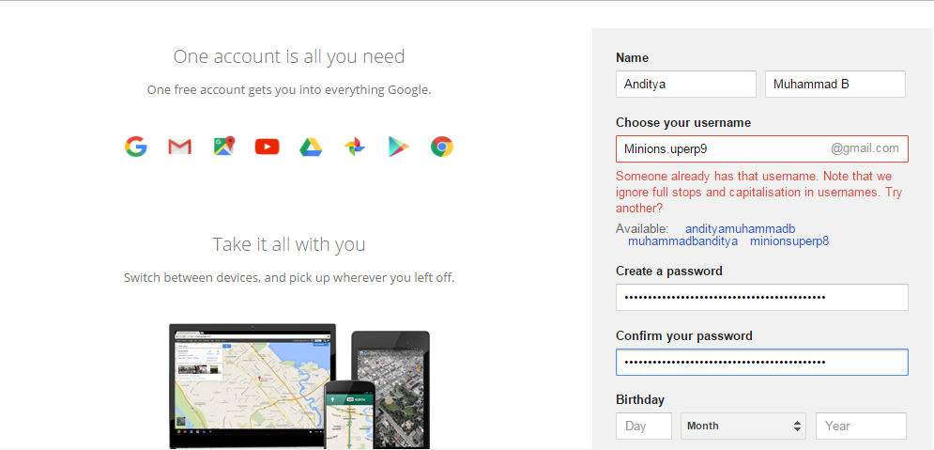Screen dimensions: 934x450
Task: Open the birthday Month dropdown
Action: [743, 426]
